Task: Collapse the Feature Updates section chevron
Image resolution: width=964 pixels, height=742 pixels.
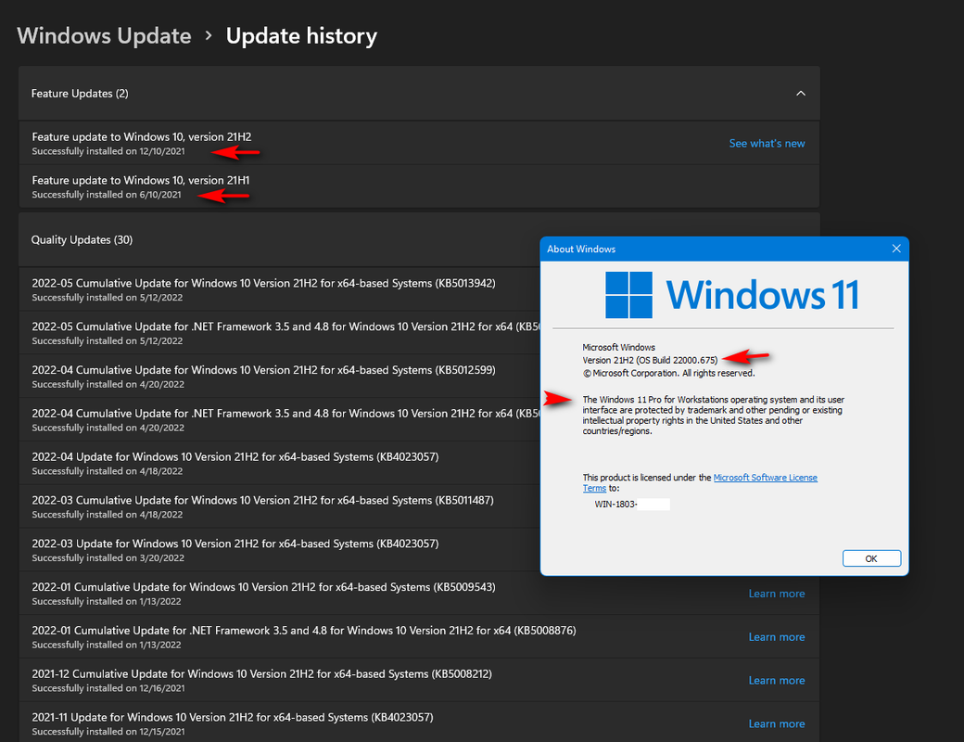Action: tap(801, 94)
